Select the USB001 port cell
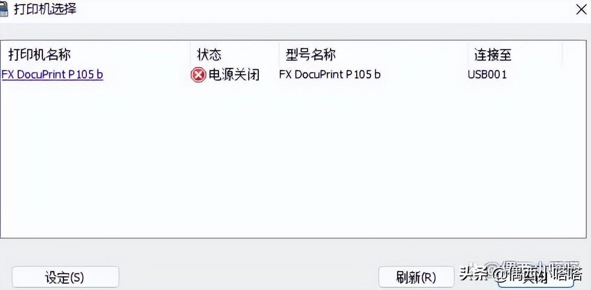This screenshot has height=290, width=591. tap(487, 74)
